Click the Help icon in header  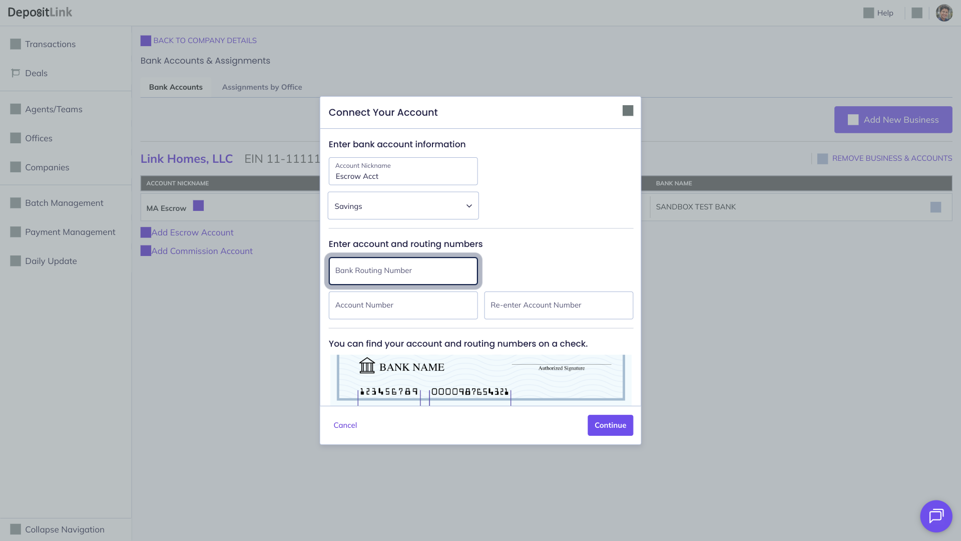pos(868,13)
